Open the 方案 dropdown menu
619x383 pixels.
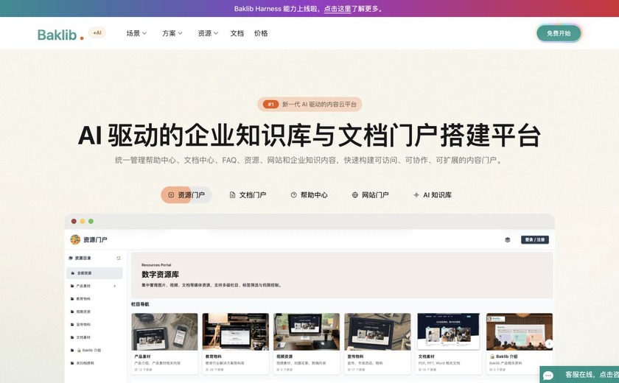172,33
